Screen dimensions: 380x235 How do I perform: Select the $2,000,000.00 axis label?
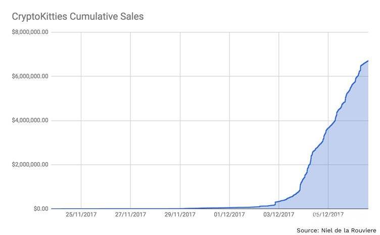[x=30, y=165]
